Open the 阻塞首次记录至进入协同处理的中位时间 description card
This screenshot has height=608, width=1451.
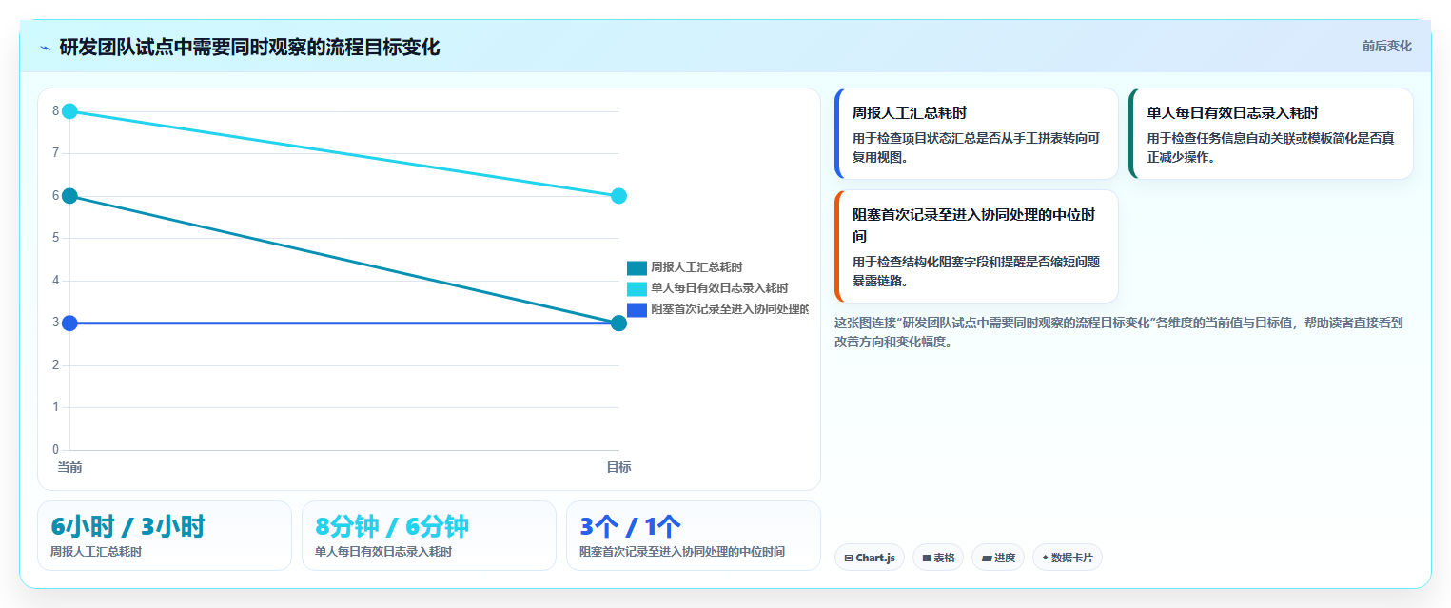976,246
